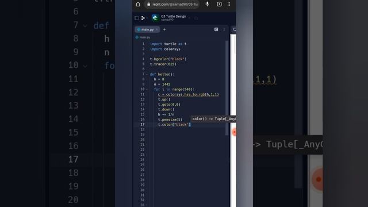Open the editor pane three-dot menu
This screenshot has height=207, width=368.
click(224, 29)
